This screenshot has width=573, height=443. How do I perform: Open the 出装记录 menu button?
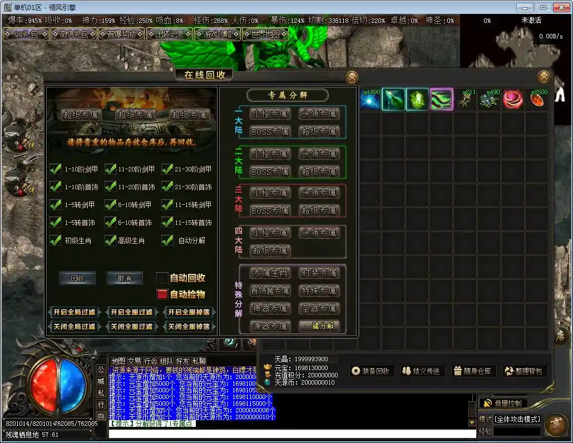pos(169,35)
